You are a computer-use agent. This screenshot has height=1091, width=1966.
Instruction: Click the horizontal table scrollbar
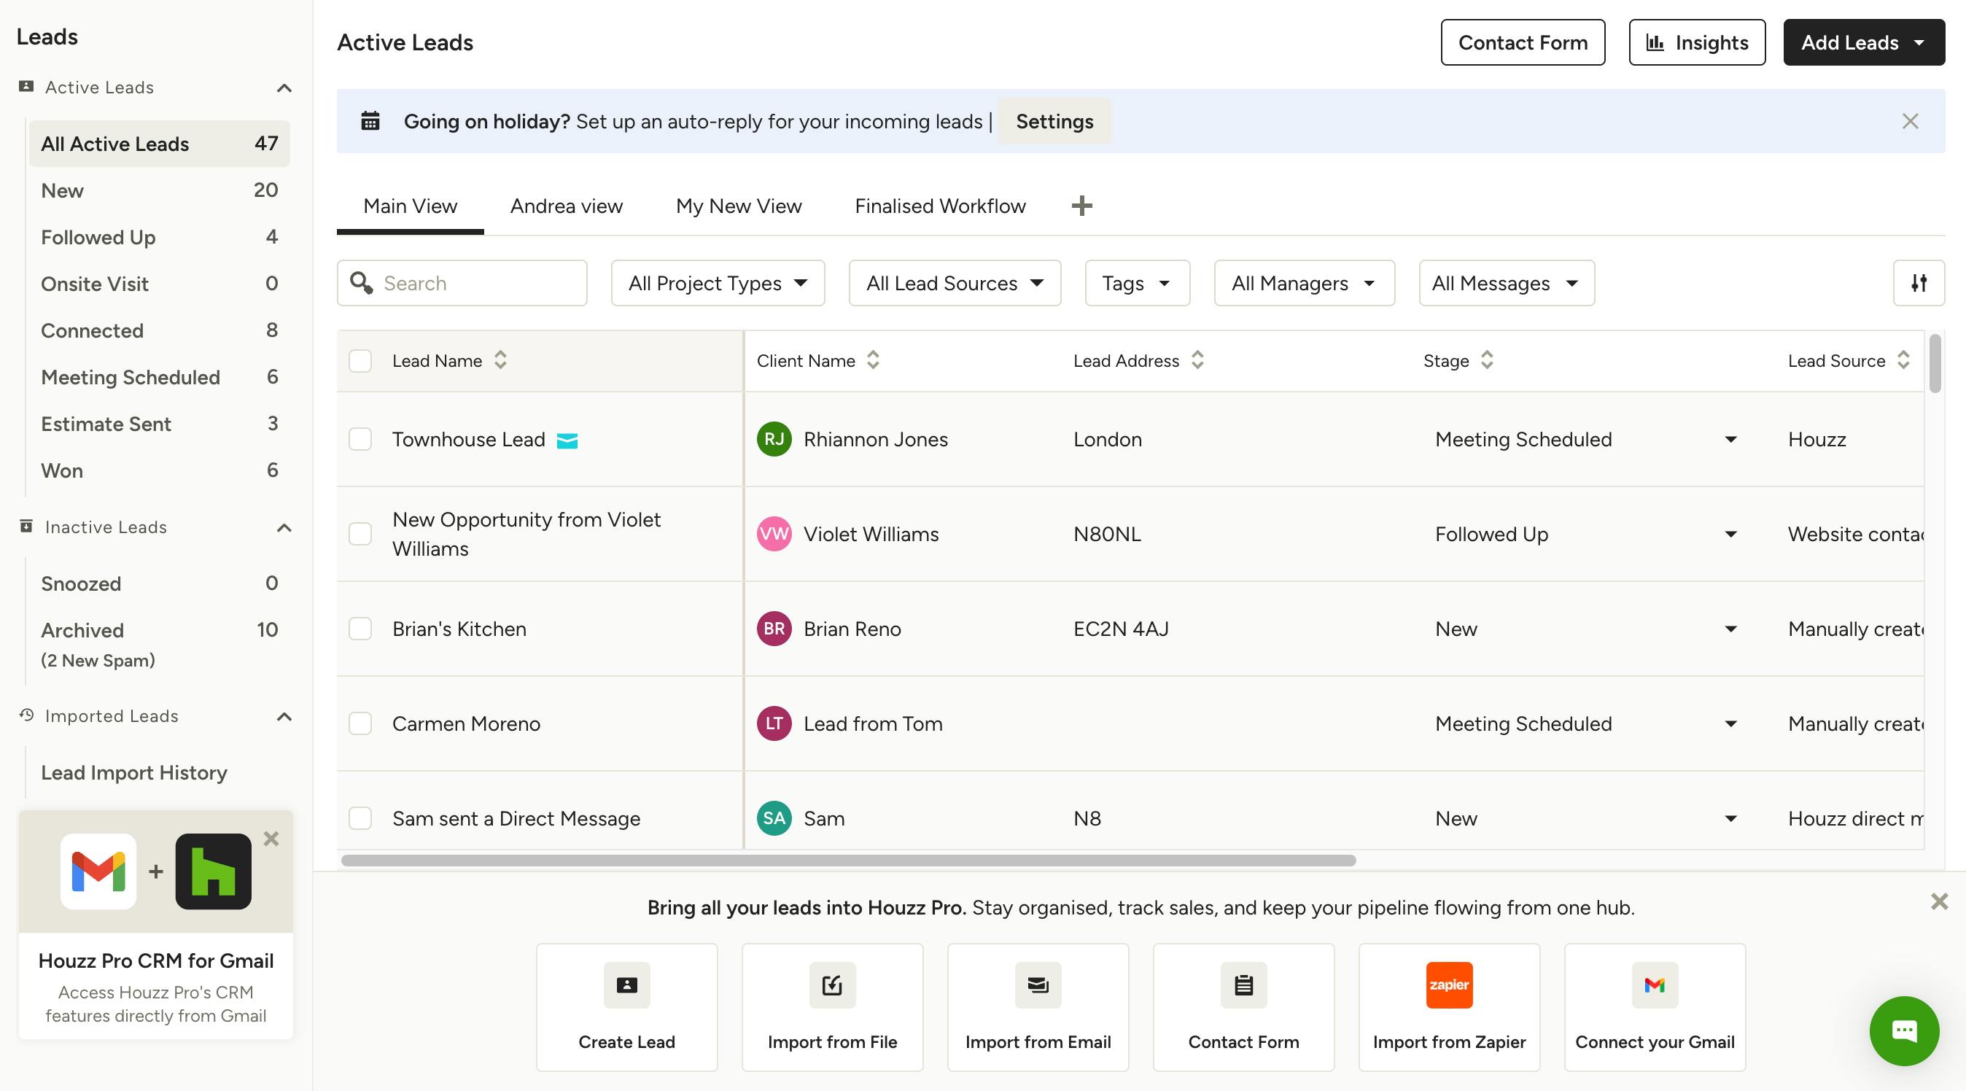[x=849, y=861]
